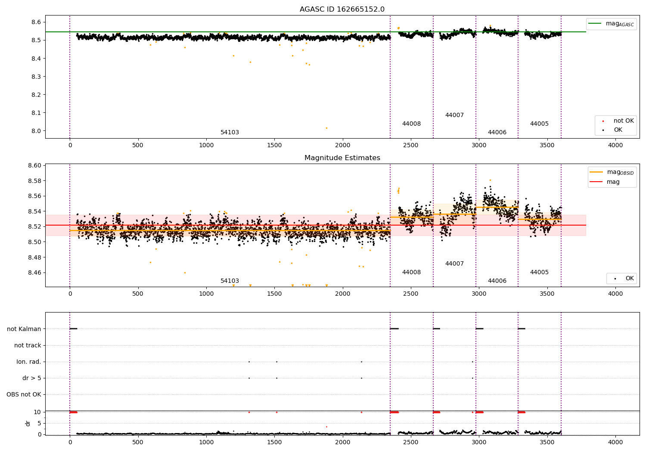This screenshot has height=452, width=646.
Task: Click y-tick 10 on bottom plot
Action: point(37,412)
